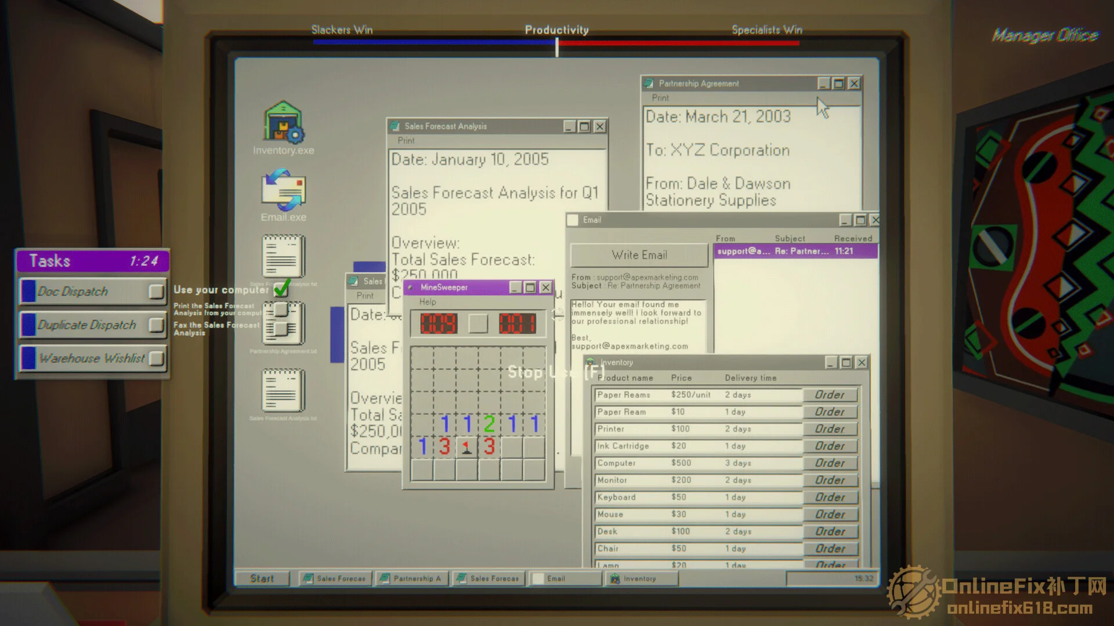Click Print in Sales Forecast Analysis window
Screen dimensions: 1114x626
coord(406,141)
